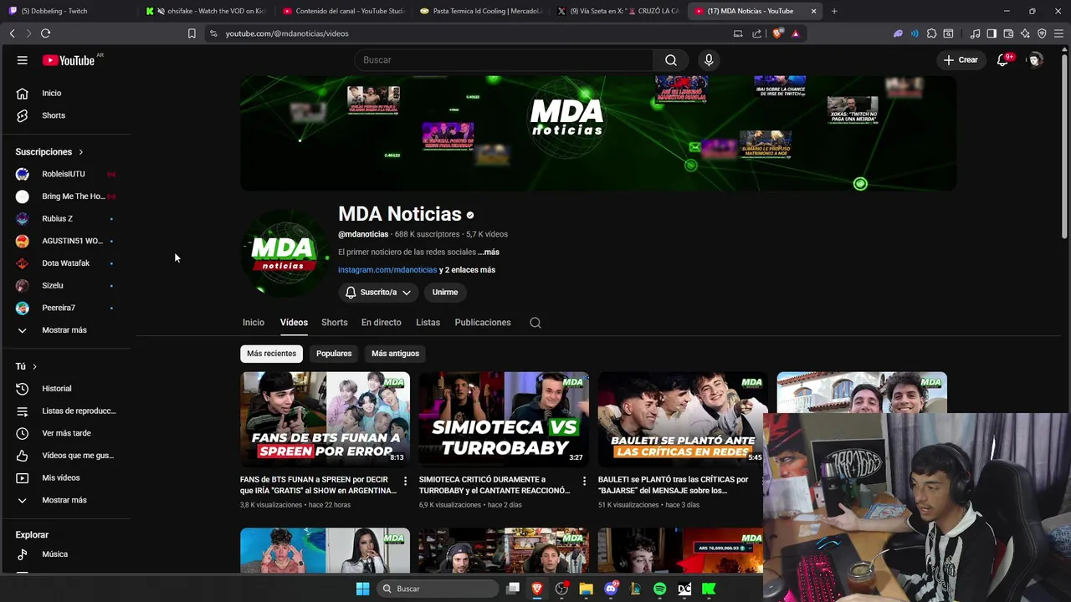Open the browser extensions puzzle icon
Screen dimensions: 1071x602
pyautogui.click(x=931, y=33)
